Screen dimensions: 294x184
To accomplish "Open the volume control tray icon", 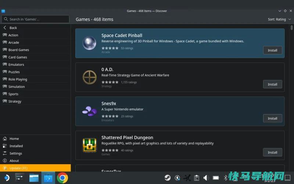I will point(206,178).
